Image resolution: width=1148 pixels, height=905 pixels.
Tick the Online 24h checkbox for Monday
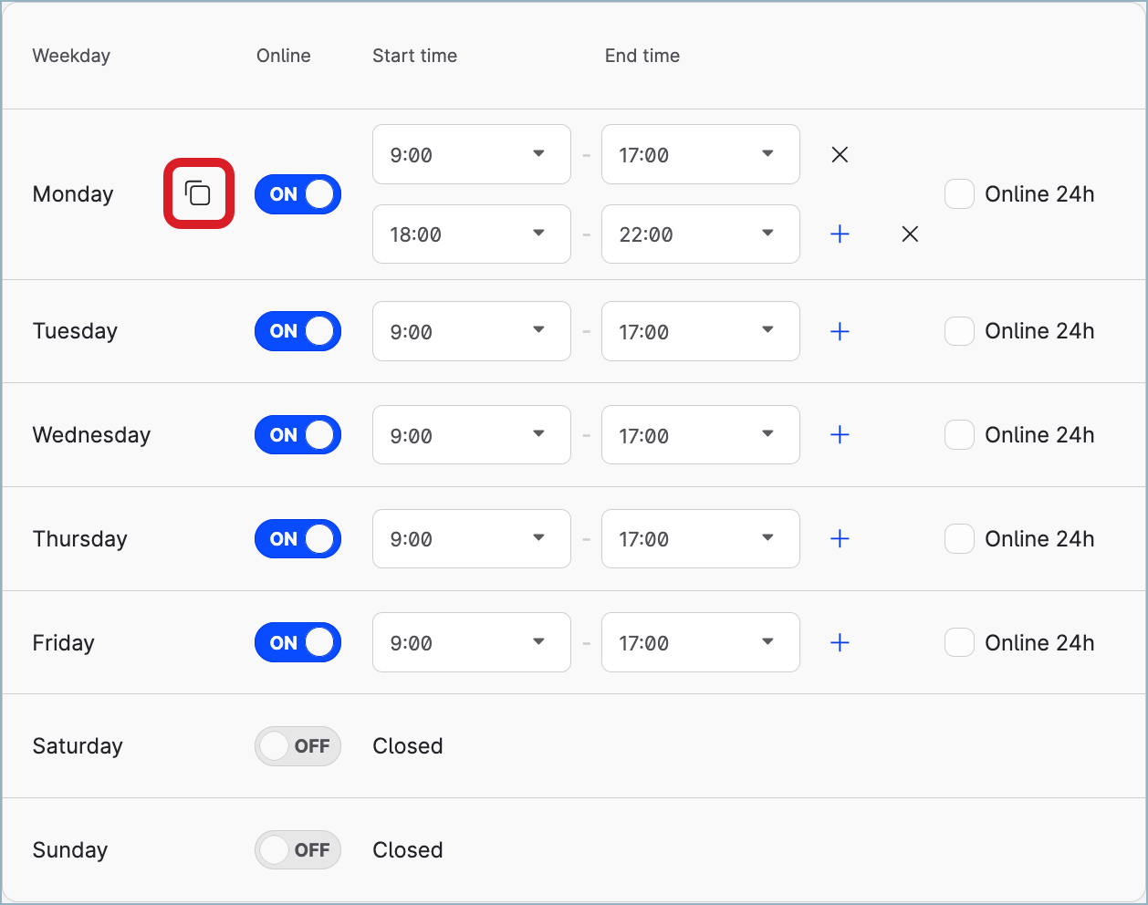coord(959,194)
